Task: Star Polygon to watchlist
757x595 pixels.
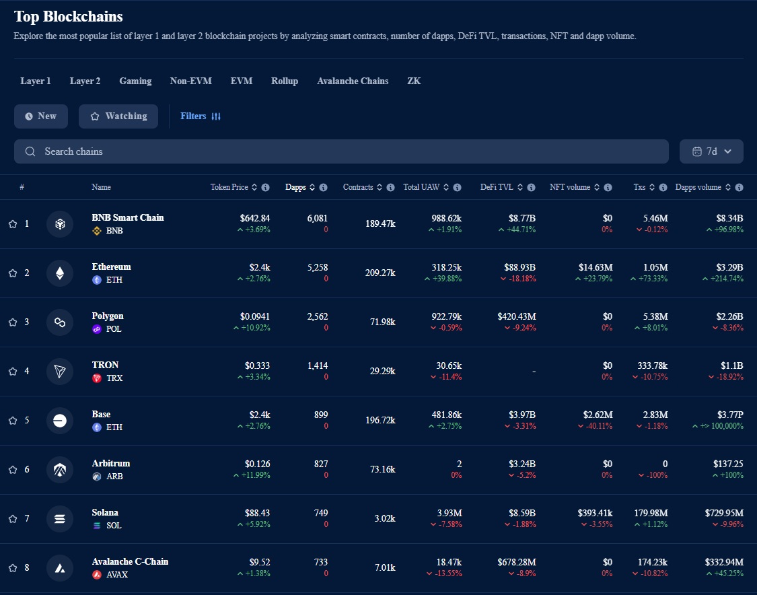Action: (x=13, y=322)
